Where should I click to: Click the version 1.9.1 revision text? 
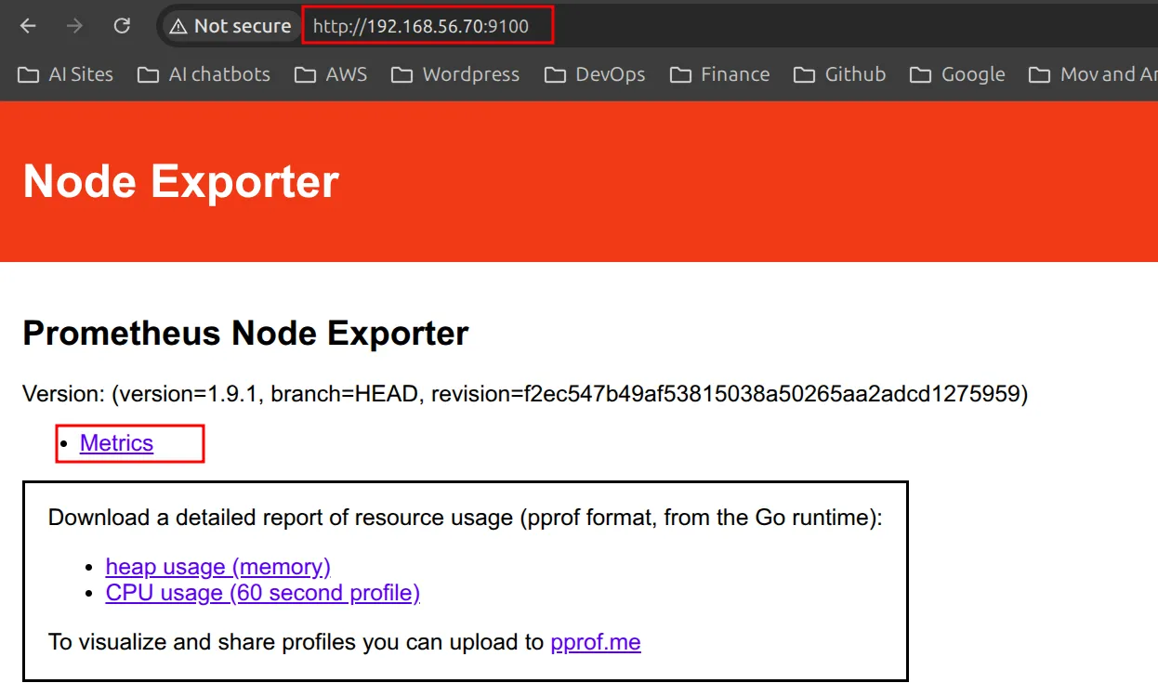(x=525, y=394)
